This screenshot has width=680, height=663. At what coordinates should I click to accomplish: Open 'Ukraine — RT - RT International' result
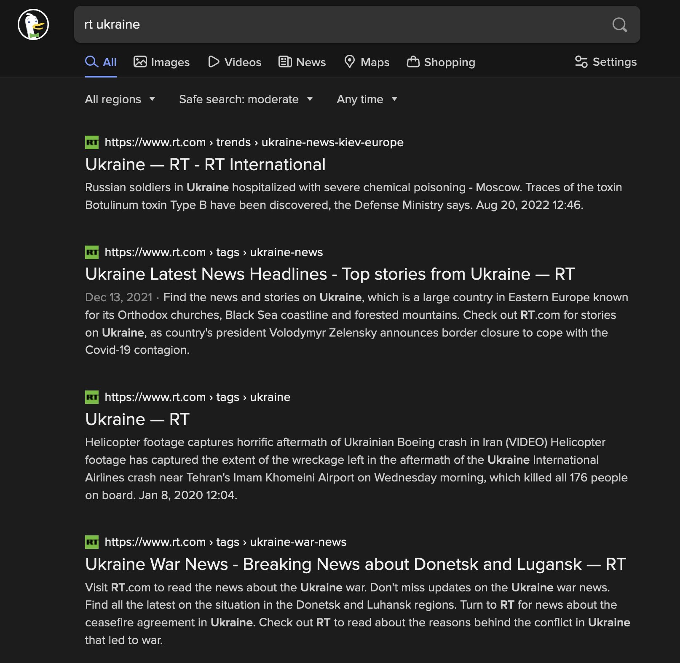(x=205, y=165)
